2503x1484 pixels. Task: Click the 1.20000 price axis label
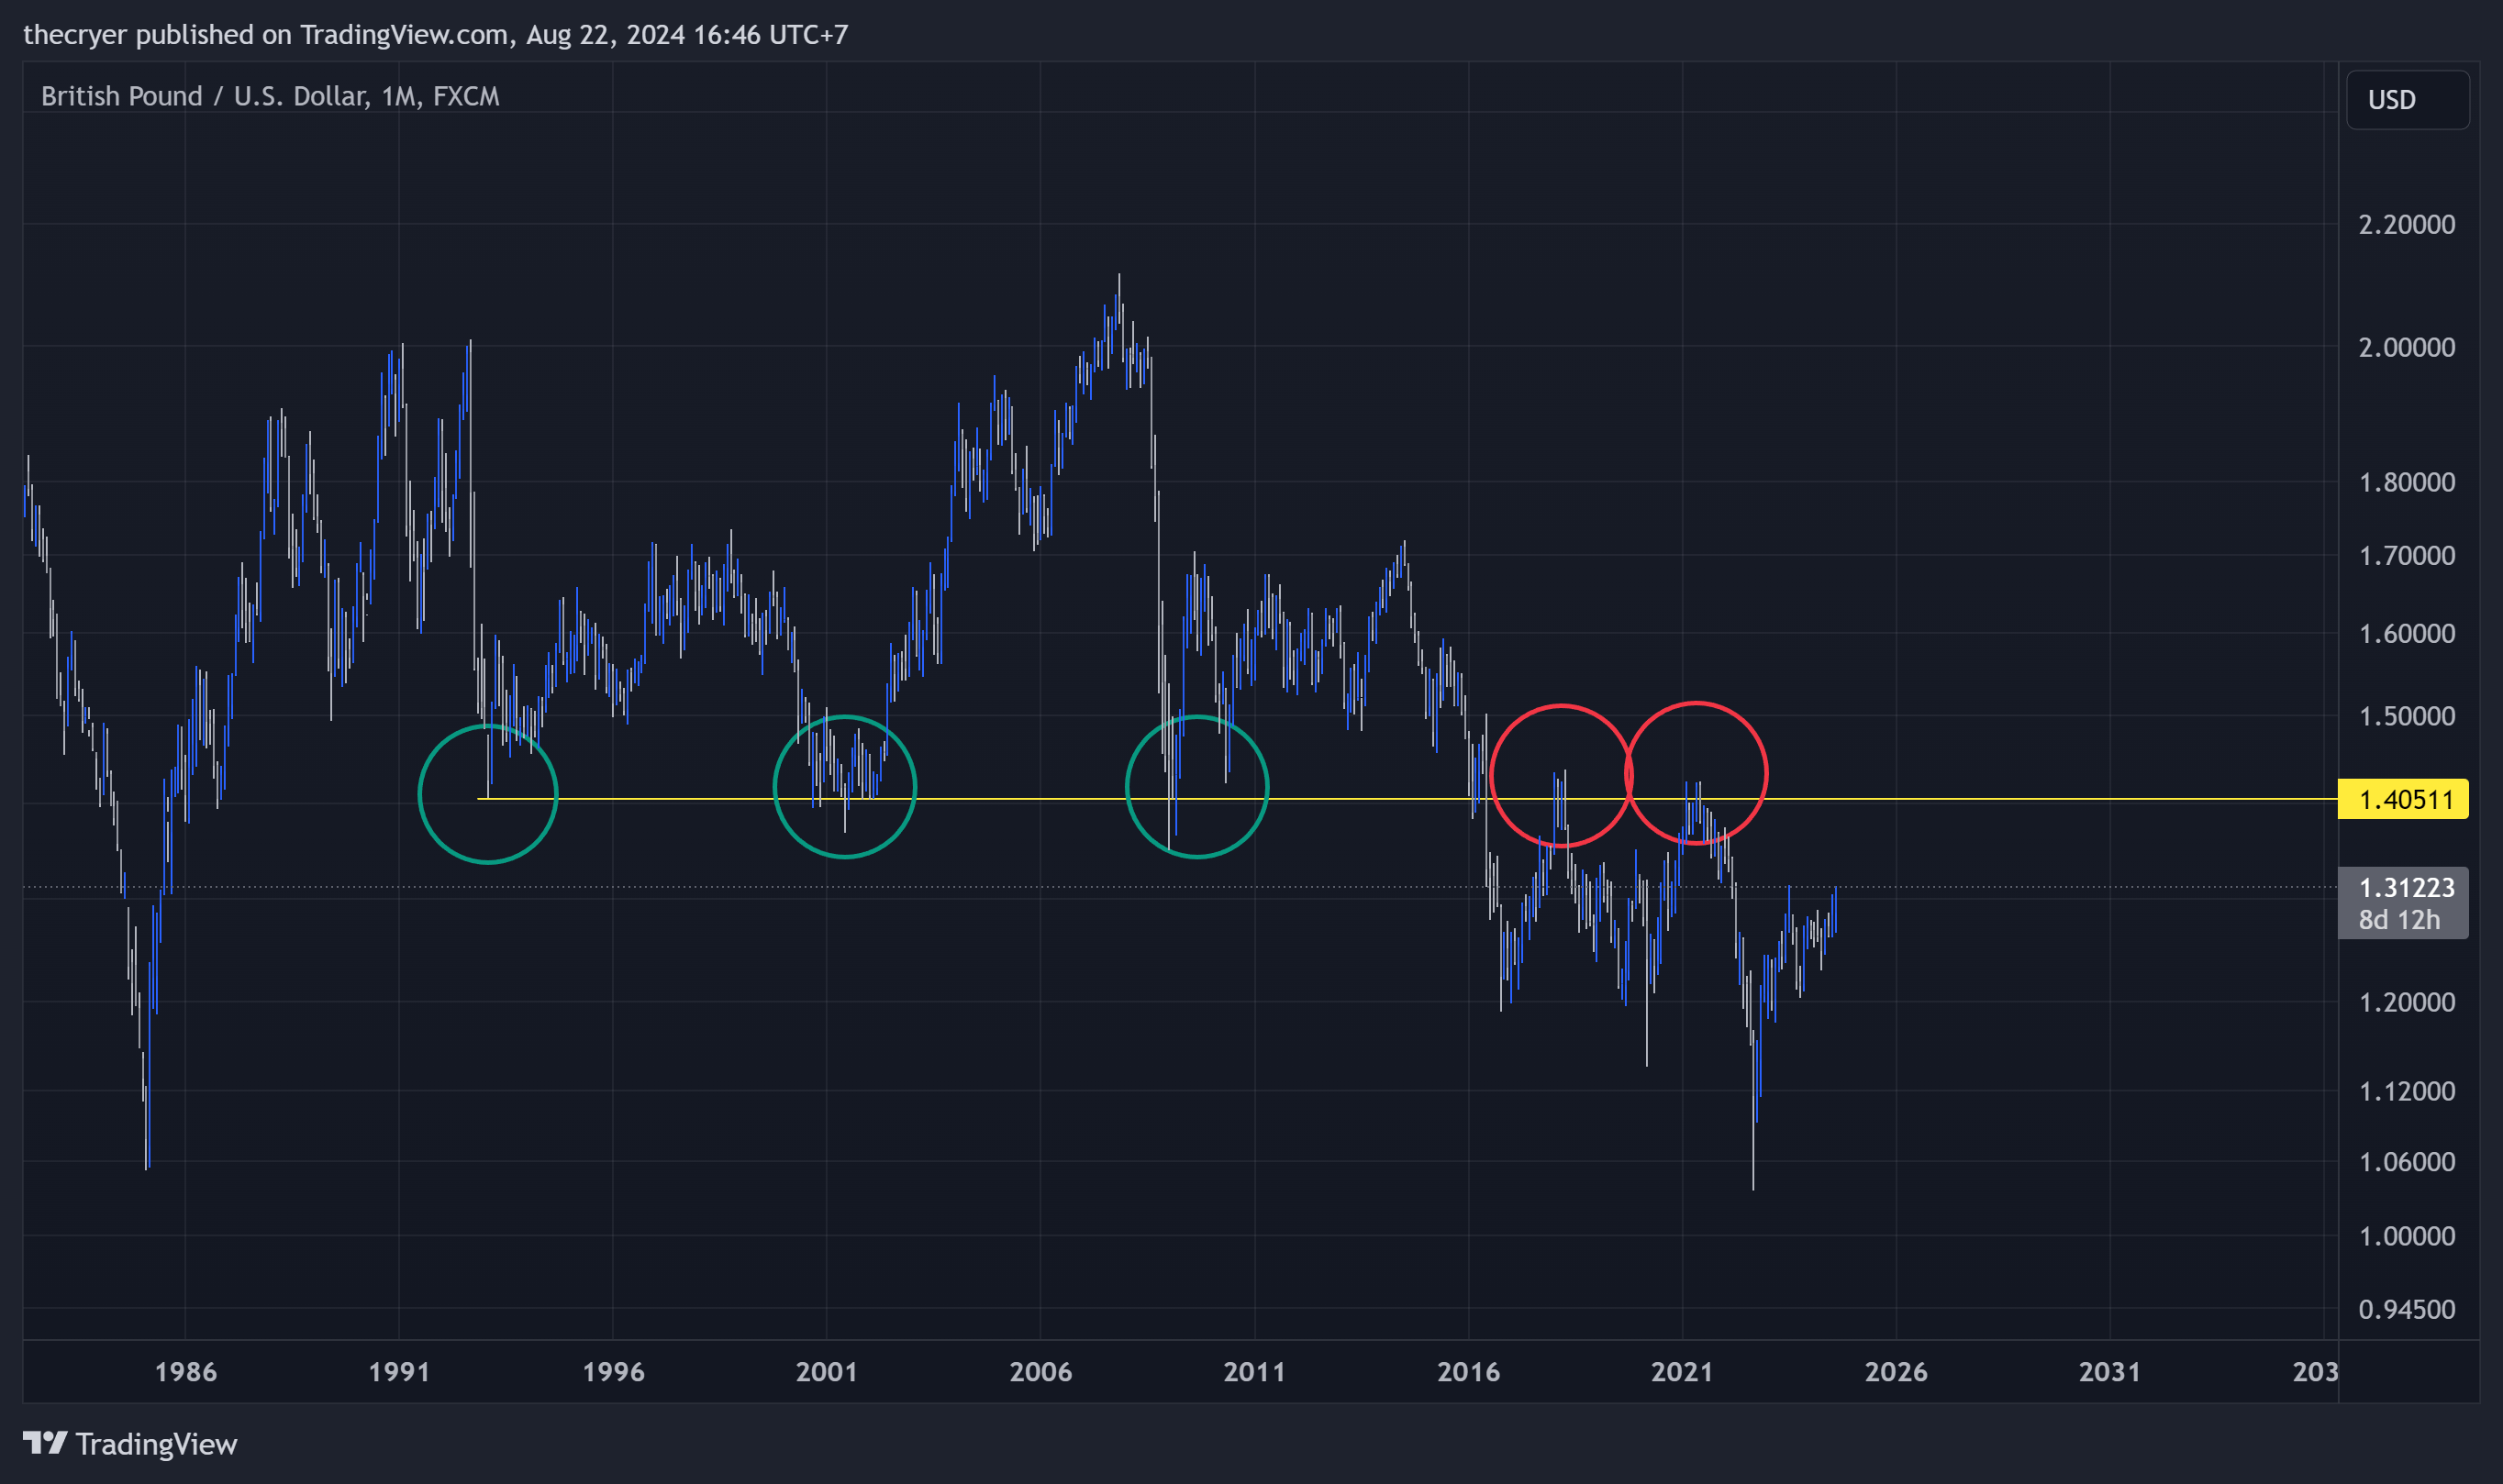[2406, 1002]
